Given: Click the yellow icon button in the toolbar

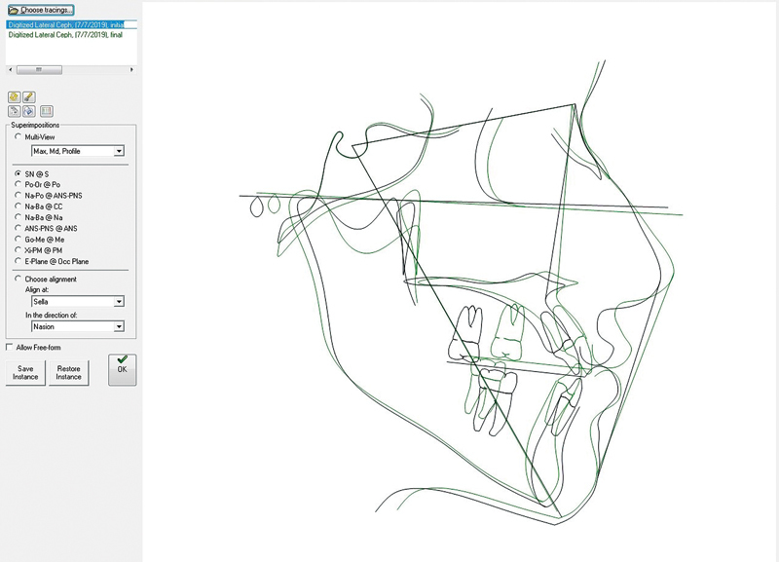Looking at the screenshot, I should coord(15,96).
